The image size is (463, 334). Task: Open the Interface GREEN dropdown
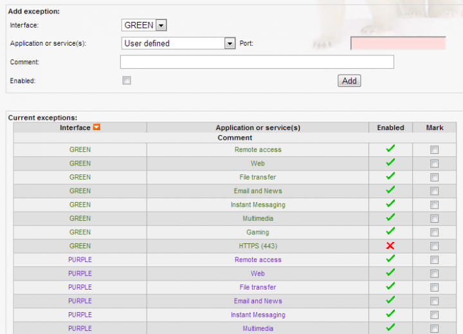click(x=144, y=25)
